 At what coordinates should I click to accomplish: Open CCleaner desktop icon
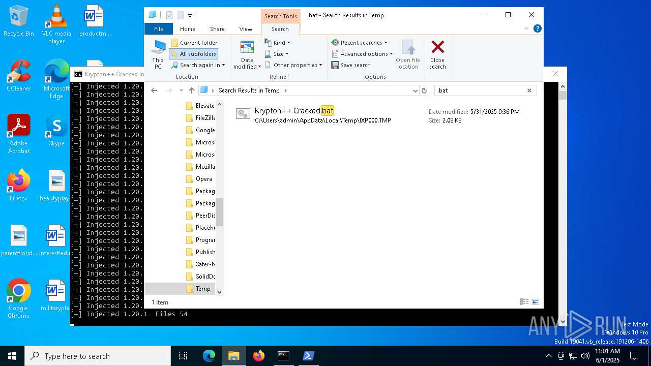[x=19, y=75]
